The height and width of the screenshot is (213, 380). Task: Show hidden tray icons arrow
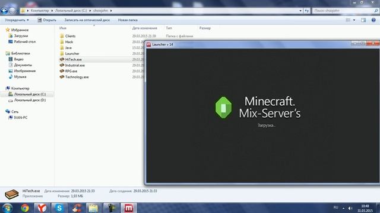pyautogui.click(x=343, y=208)
